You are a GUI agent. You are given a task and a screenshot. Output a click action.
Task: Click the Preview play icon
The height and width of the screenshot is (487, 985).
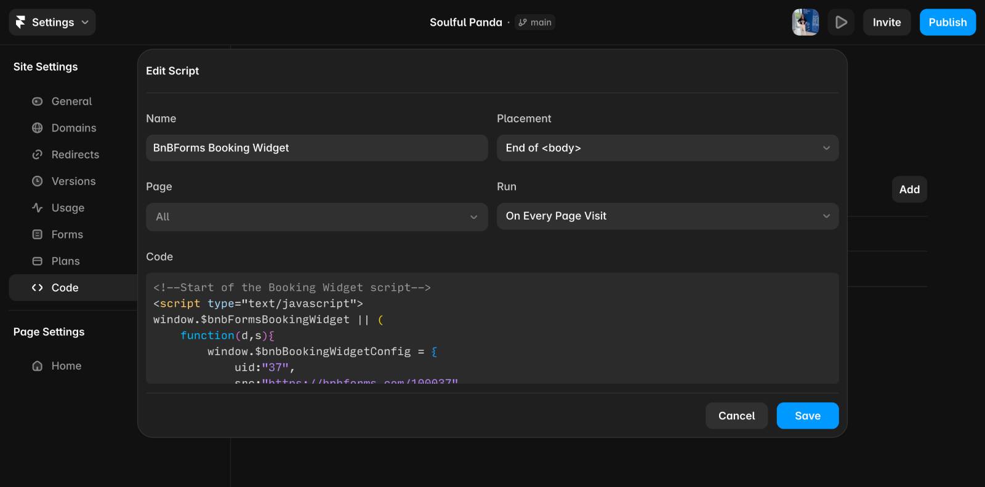[x=841, y=22]
